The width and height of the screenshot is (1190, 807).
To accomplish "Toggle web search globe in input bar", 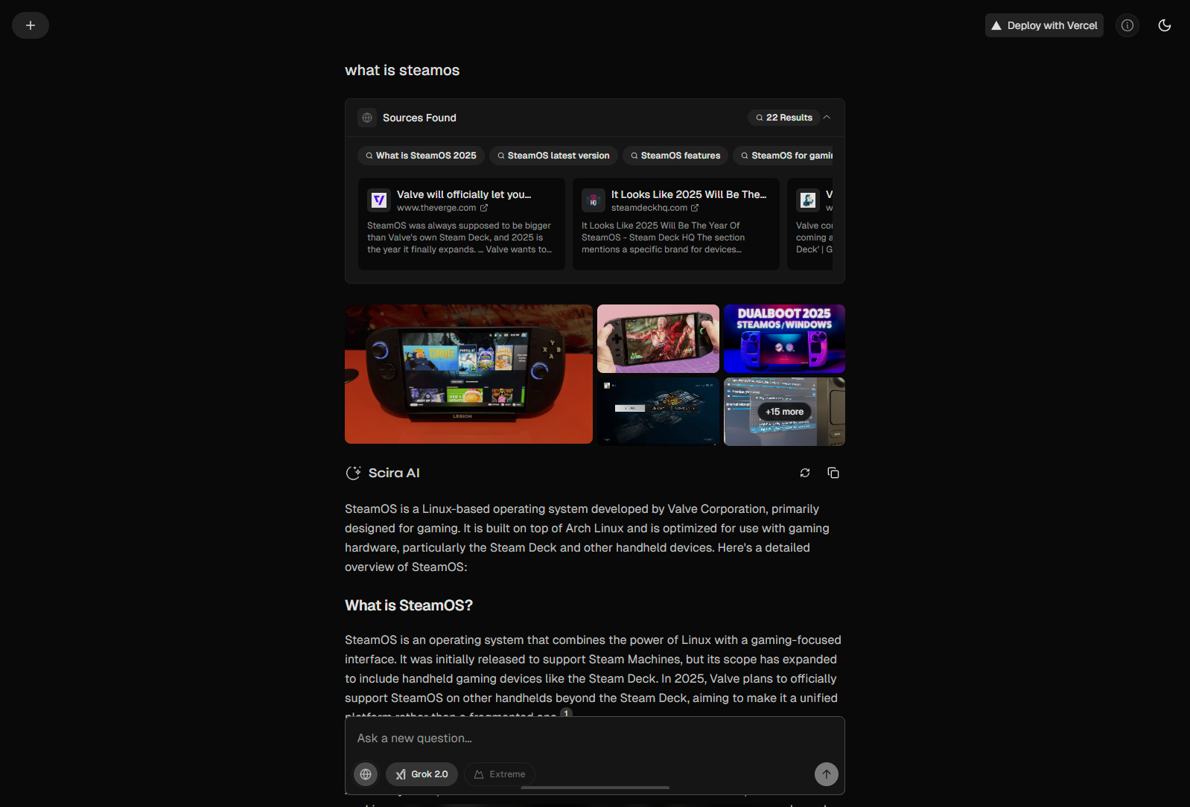I will pyautogui.click(x=366, y=774).
